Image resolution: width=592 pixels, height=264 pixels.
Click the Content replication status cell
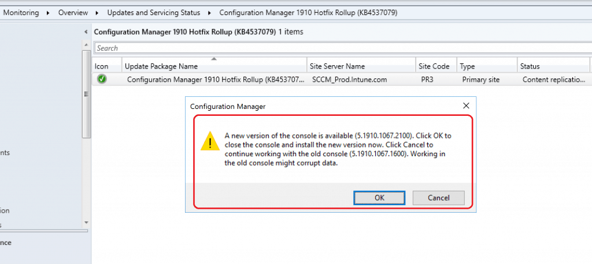pyautogui.click(x=554, y=80)
